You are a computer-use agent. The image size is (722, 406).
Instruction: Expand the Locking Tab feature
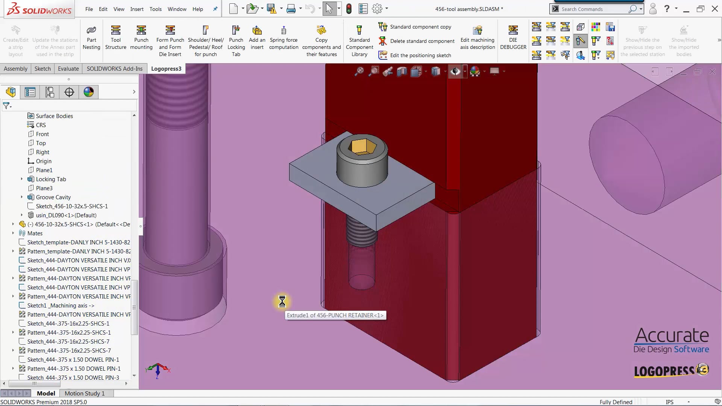pyautogui.click(x=21, y=179)
